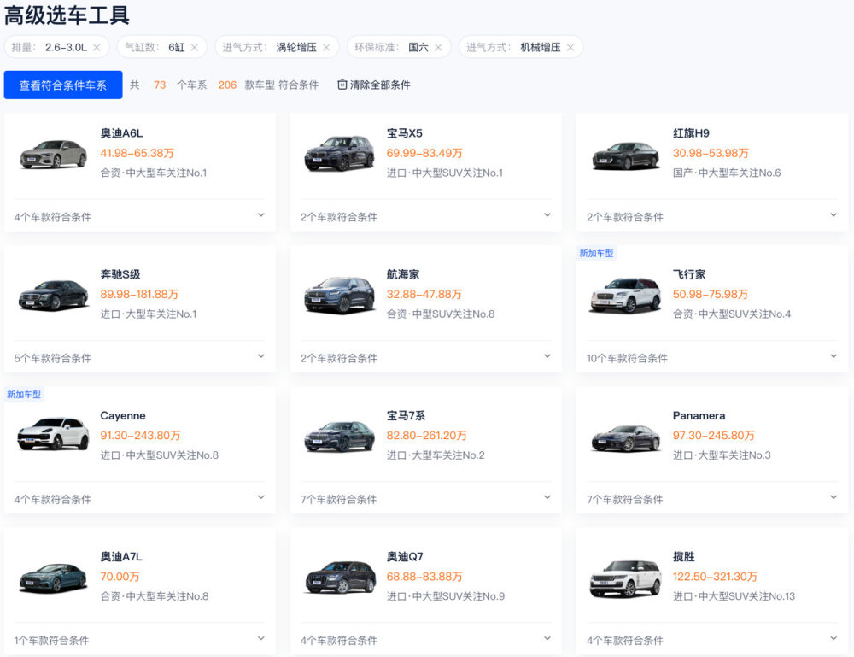The height and width of the screenshot is (657, 854).
Task: Click the Panamera car photo
Action: 624,435
